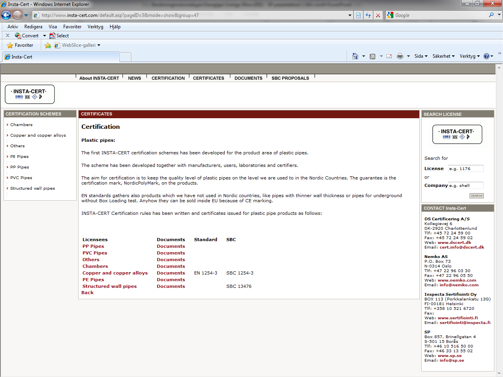Viewport: 503px width, 377px height.
Task: Open Structured wall pipes sidebar link
Action: click(x=33, y=188)
